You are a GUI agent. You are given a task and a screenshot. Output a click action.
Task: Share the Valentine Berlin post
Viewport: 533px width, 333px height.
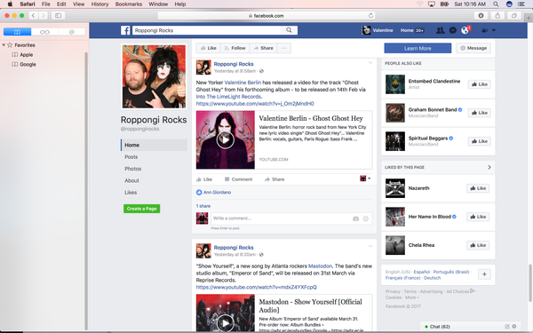tap(274, 179)
